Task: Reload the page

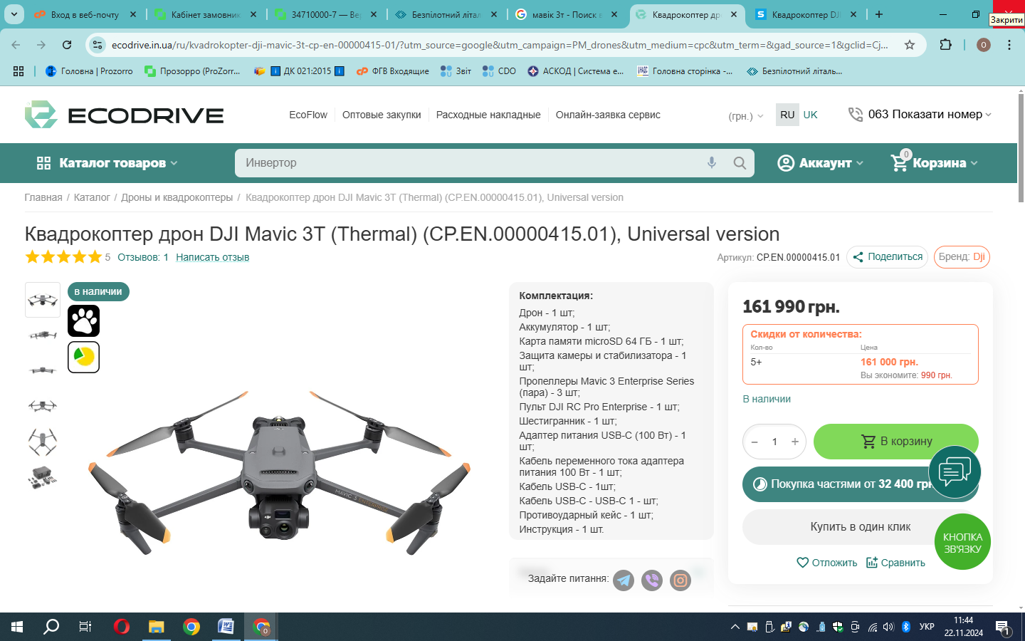Action: click(x=67, y=45)
